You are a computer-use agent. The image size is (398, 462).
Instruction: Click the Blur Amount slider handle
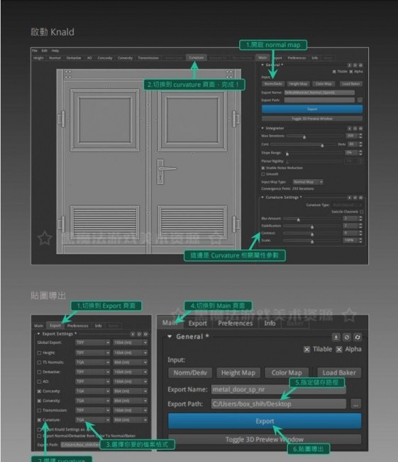298,220
